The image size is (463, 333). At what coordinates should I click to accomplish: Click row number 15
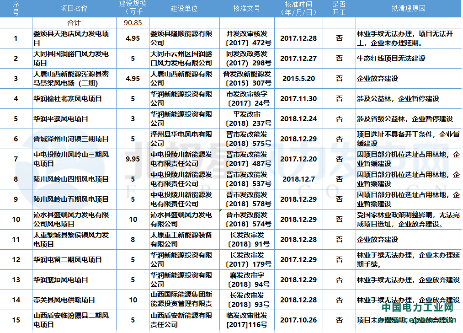point(16,320)
